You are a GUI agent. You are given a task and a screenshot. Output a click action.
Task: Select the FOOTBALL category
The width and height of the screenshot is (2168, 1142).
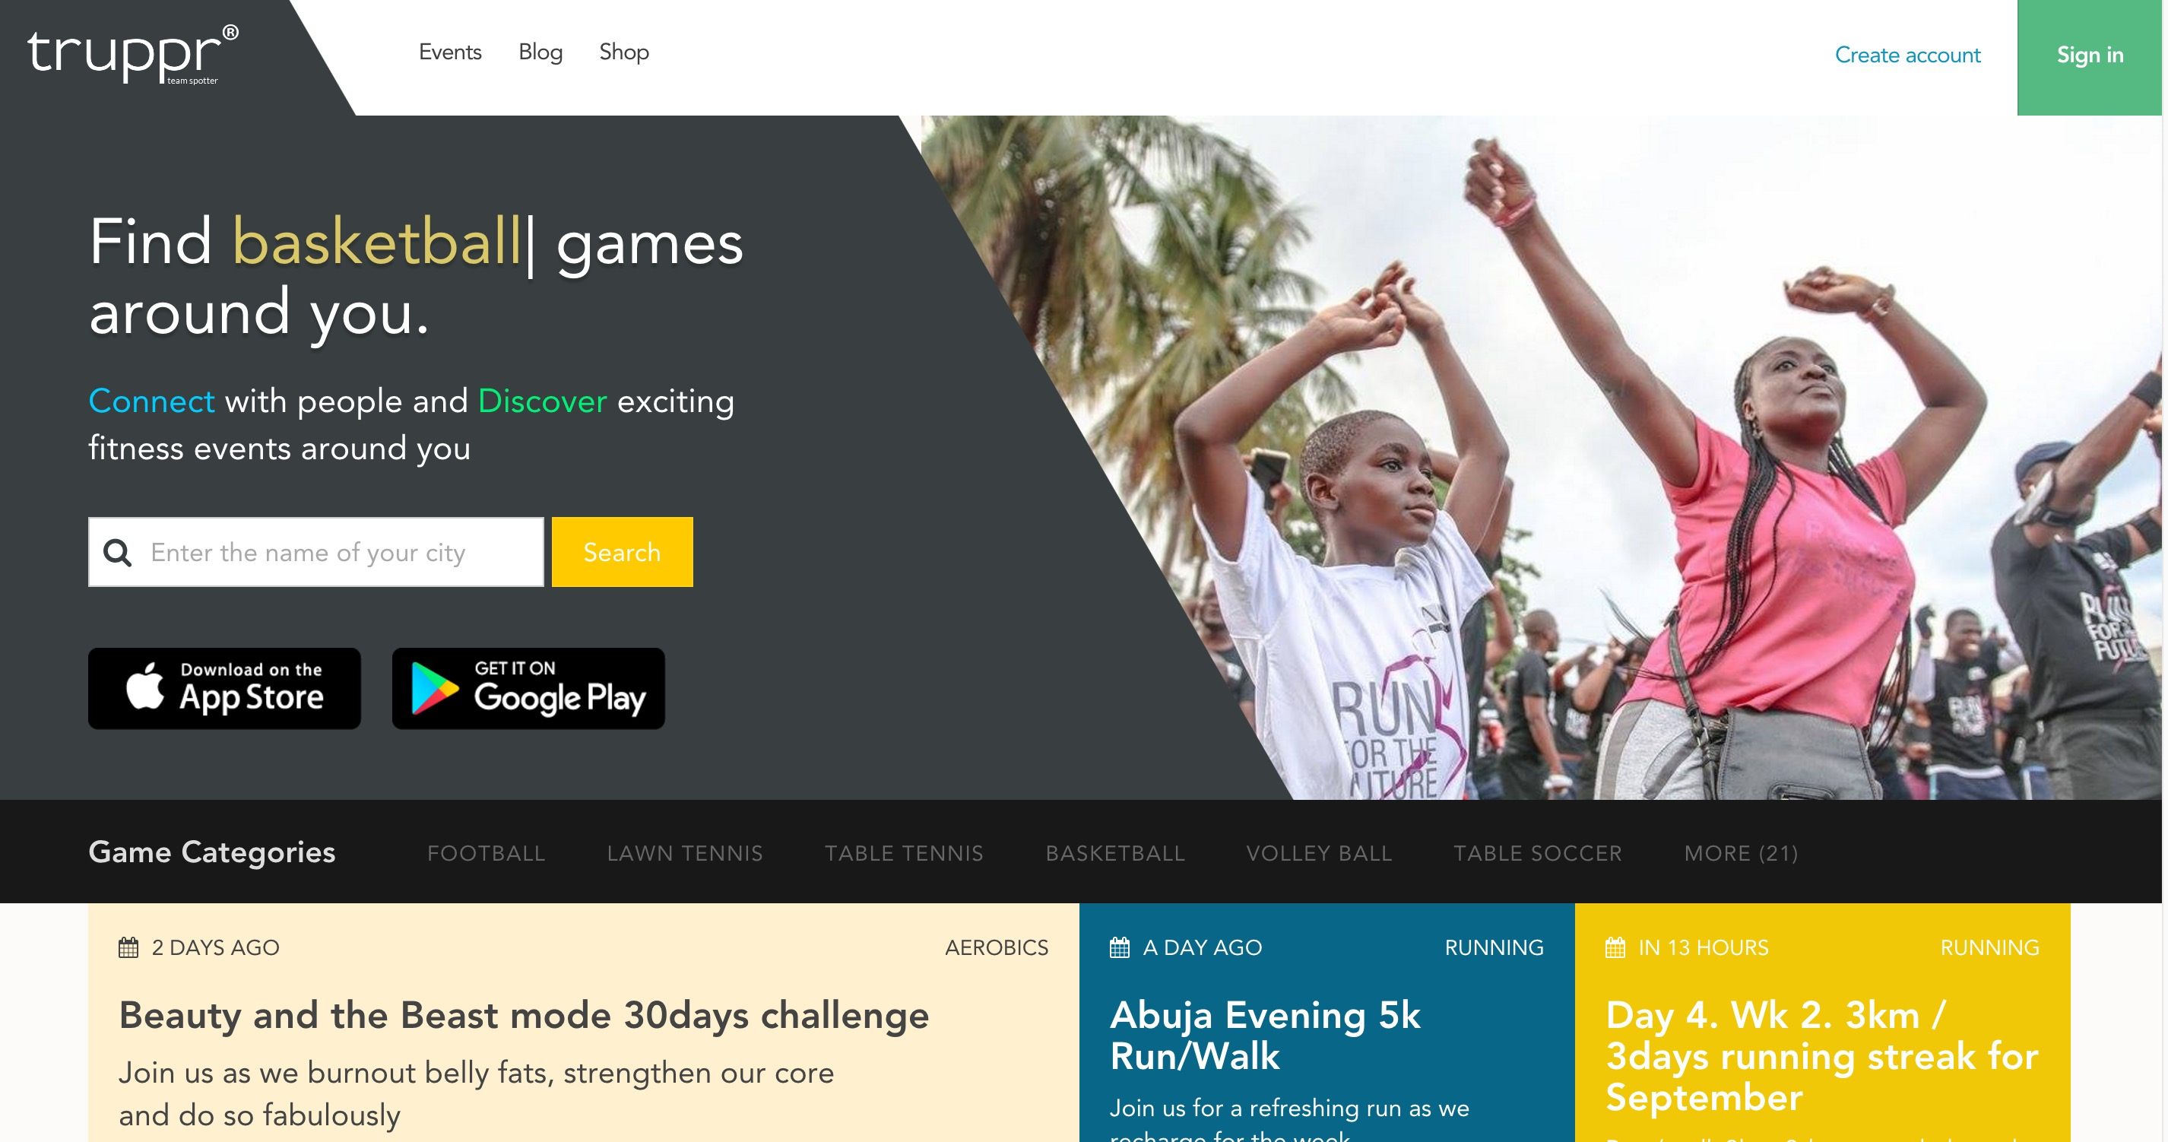tap(487, 853)
